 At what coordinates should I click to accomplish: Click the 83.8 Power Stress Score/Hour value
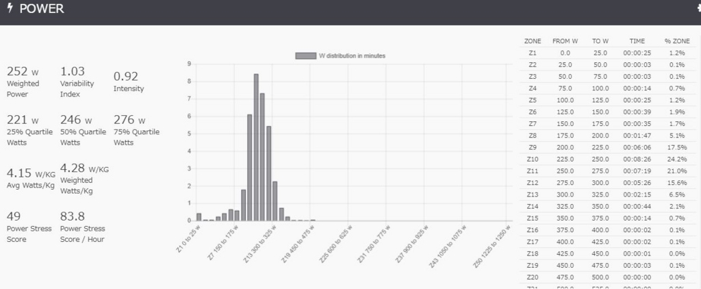point(73,216)
